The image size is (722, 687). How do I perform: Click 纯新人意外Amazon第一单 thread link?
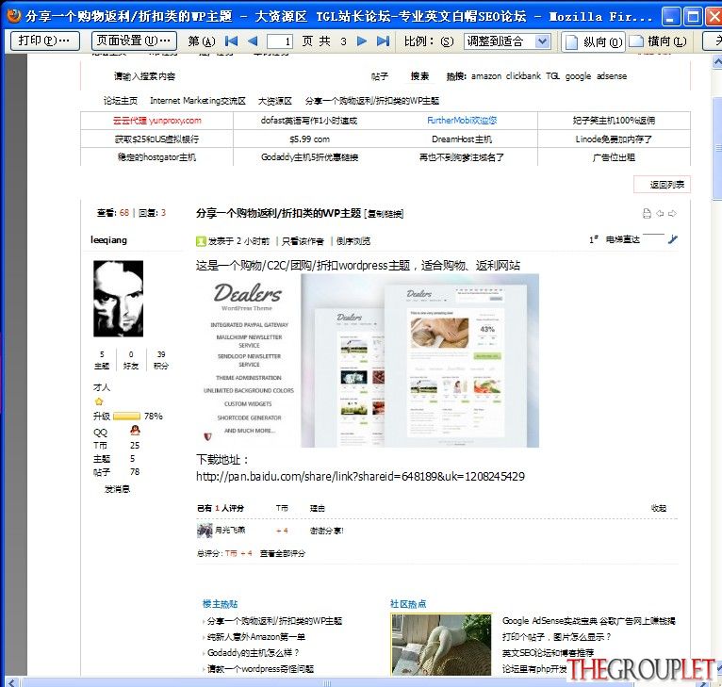coord(256,637)
